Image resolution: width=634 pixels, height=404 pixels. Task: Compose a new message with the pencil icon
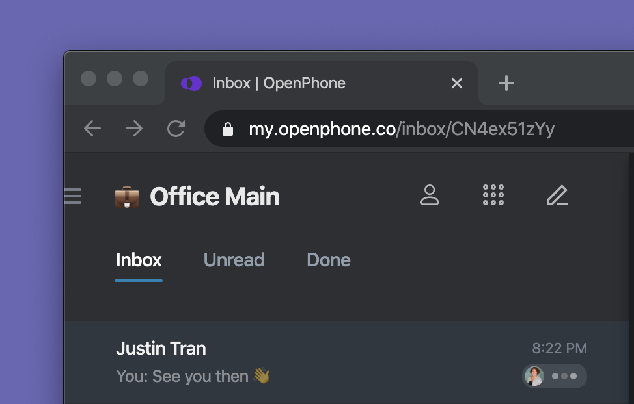[557, 196]
